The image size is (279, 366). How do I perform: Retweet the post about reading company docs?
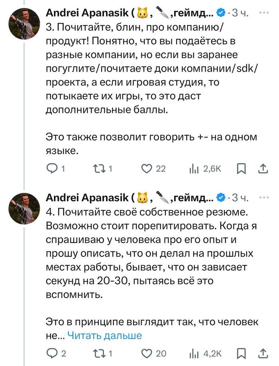pyautogui.click(x=98, y=169)
